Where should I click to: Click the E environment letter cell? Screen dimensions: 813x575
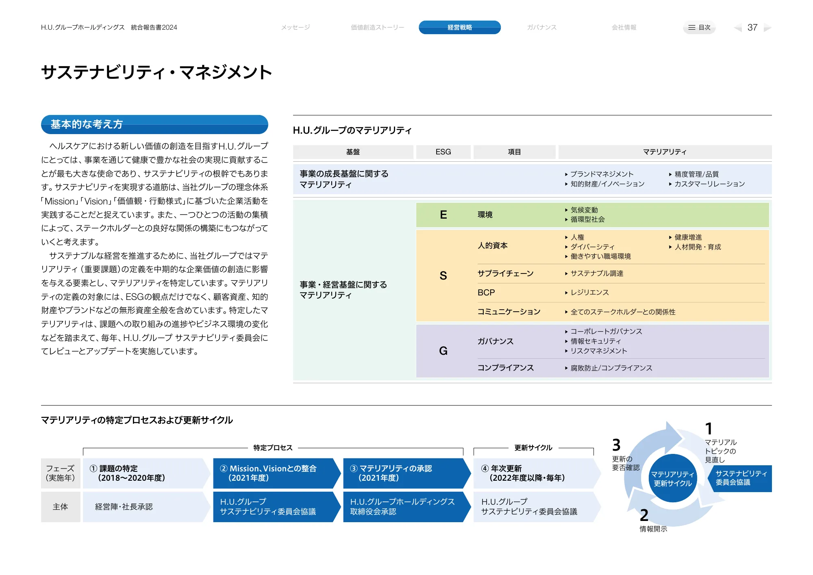coord(443,215)
